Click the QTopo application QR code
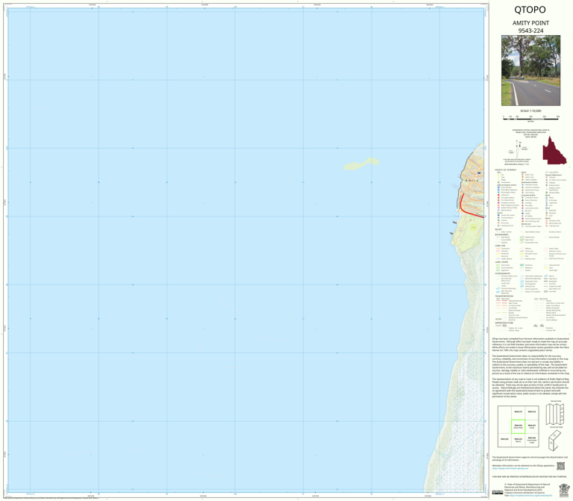Image resolution: width=573 pixels, height=501 pixels. pyautogui.click(x=560, y=466)
